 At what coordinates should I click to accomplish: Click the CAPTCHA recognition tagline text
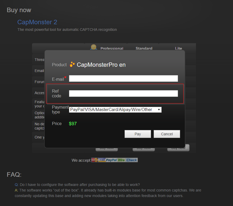tap(67, 30)
